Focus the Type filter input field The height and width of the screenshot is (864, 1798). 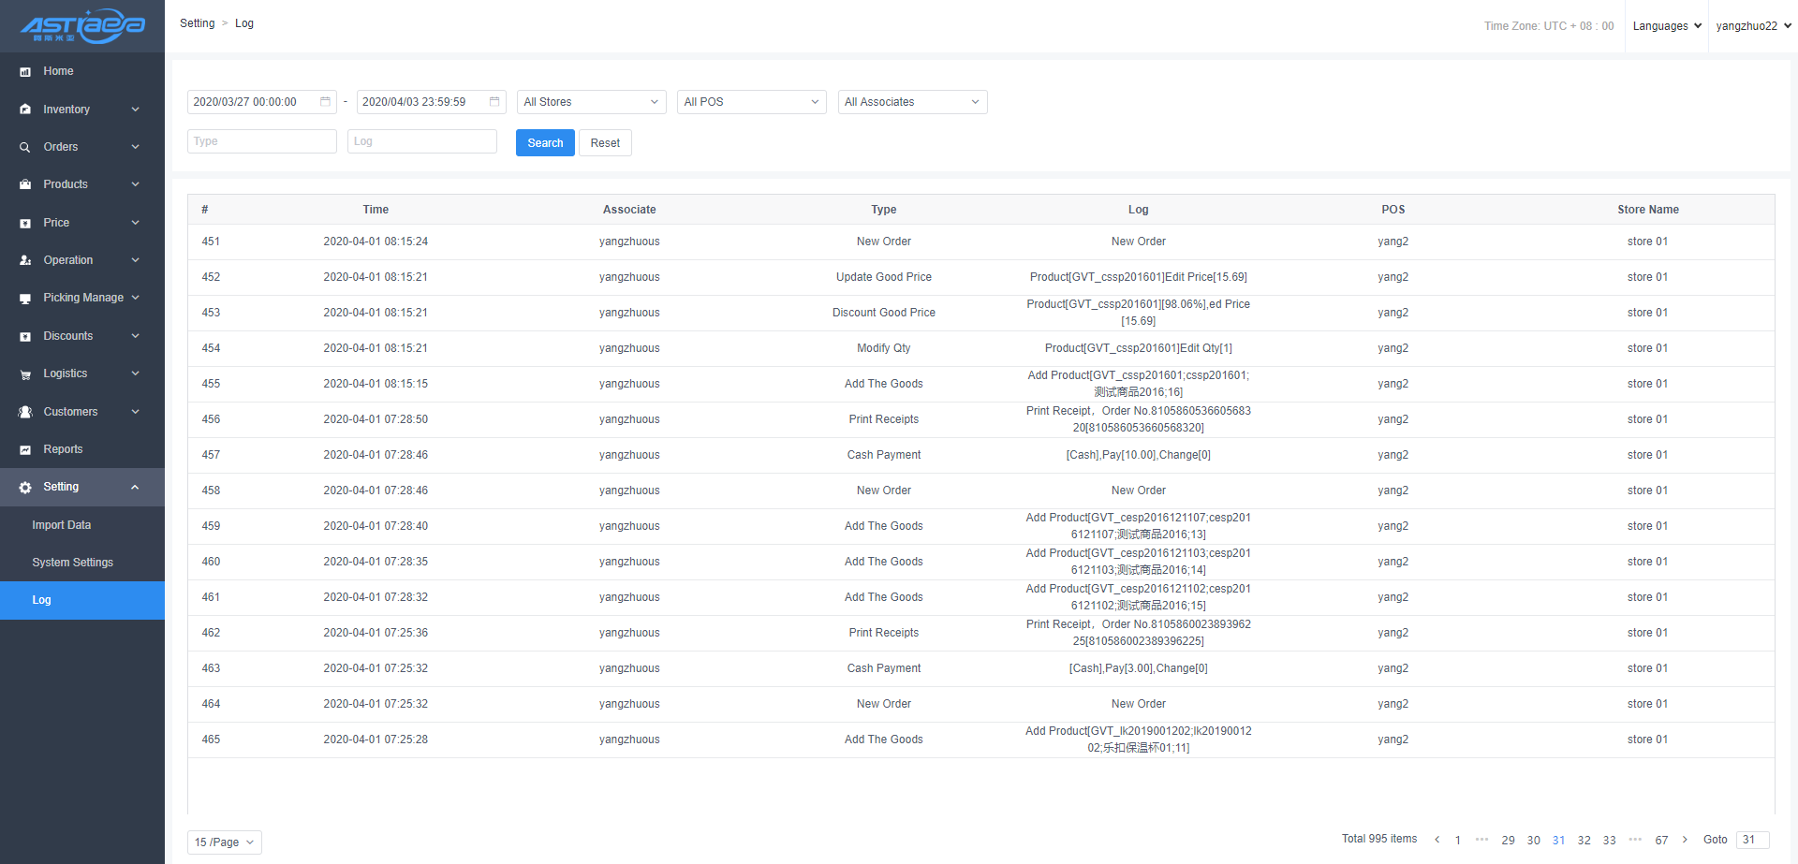pos(261,141)
